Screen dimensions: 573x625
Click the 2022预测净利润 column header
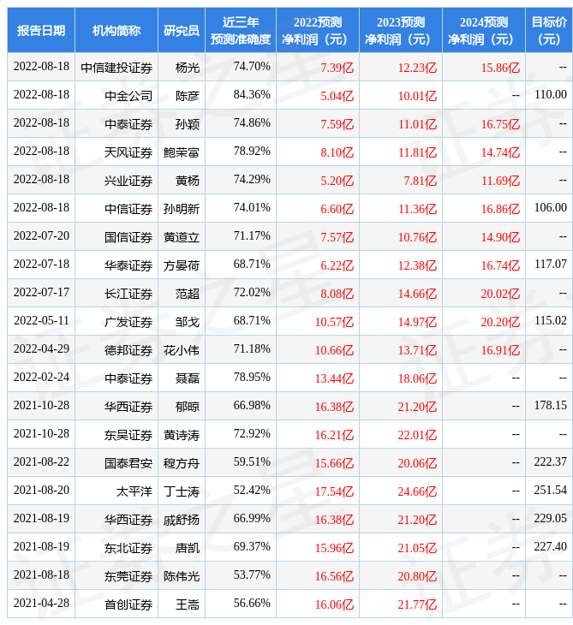[318, 30]
